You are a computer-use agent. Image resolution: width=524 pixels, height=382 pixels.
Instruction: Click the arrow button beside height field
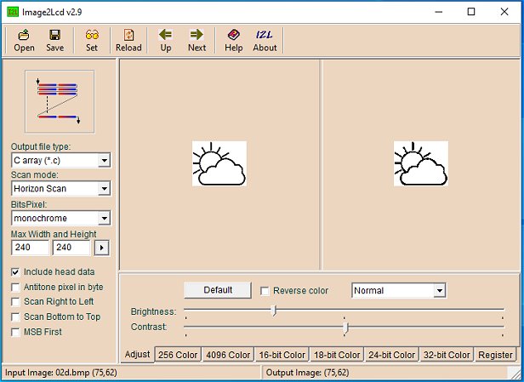(102, 248)
